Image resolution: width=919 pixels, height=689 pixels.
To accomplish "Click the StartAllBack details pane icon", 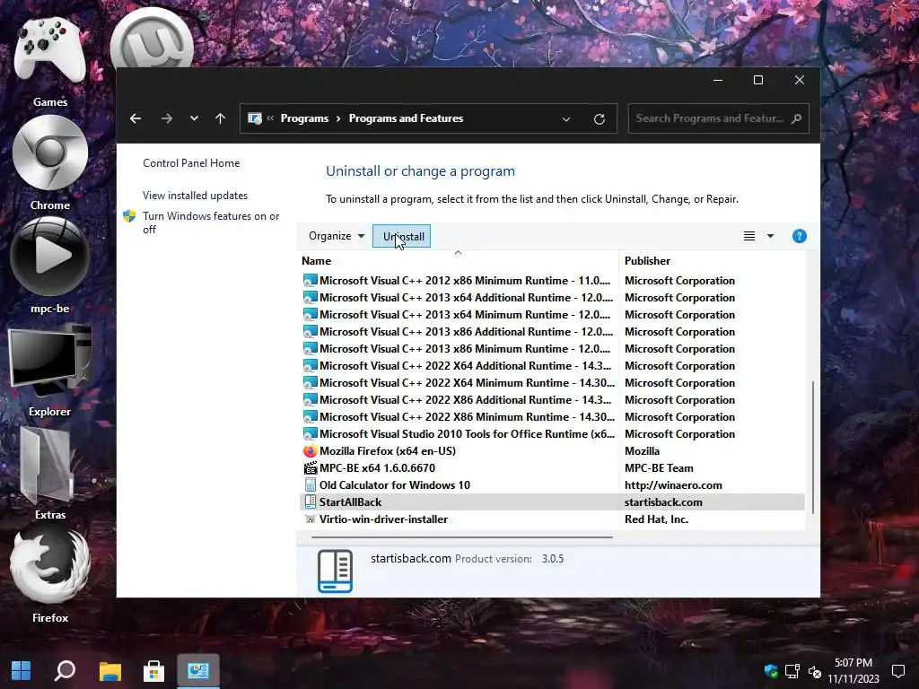I will coord(335,571).
